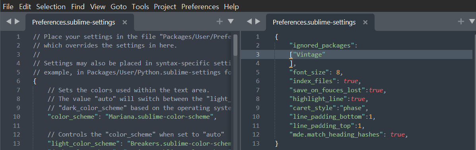
Task: Click the "ignored_packages" key in right pane
Action: pyautogui.click(x=322, y=46)
